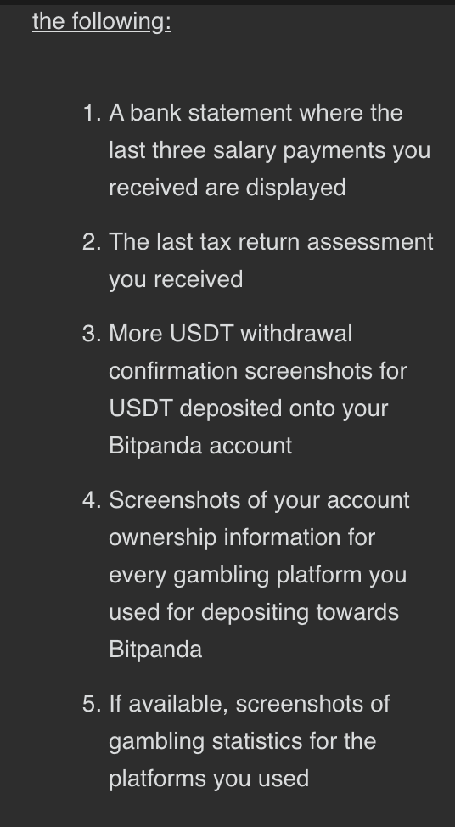Select the text "you received"

click(x=176, y=279)
